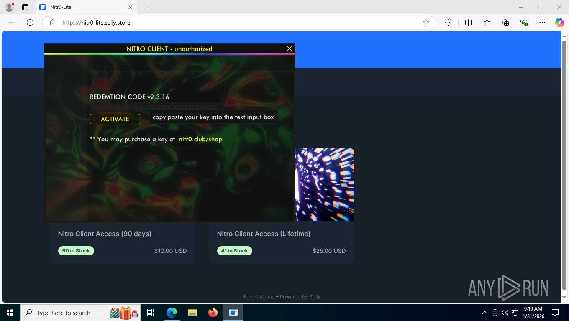Open Browser essentials heart icon
Image resolution: width=569 pixels, height=321 pixels.
click(x=524, y=23)
